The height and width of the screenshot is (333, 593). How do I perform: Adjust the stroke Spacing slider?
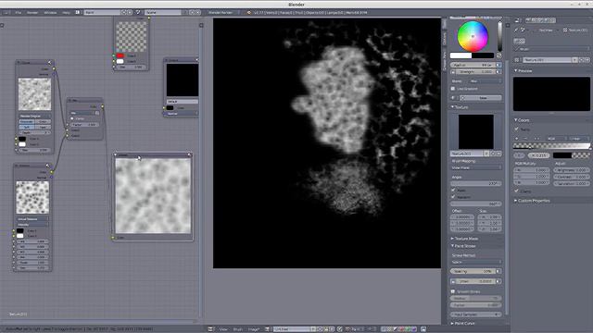(x=473, y=271)
